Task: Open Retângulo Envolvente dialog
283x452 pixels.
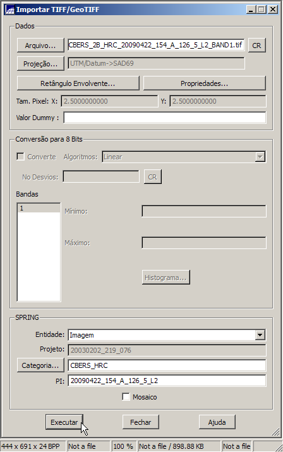Action: tap(78, 83)
